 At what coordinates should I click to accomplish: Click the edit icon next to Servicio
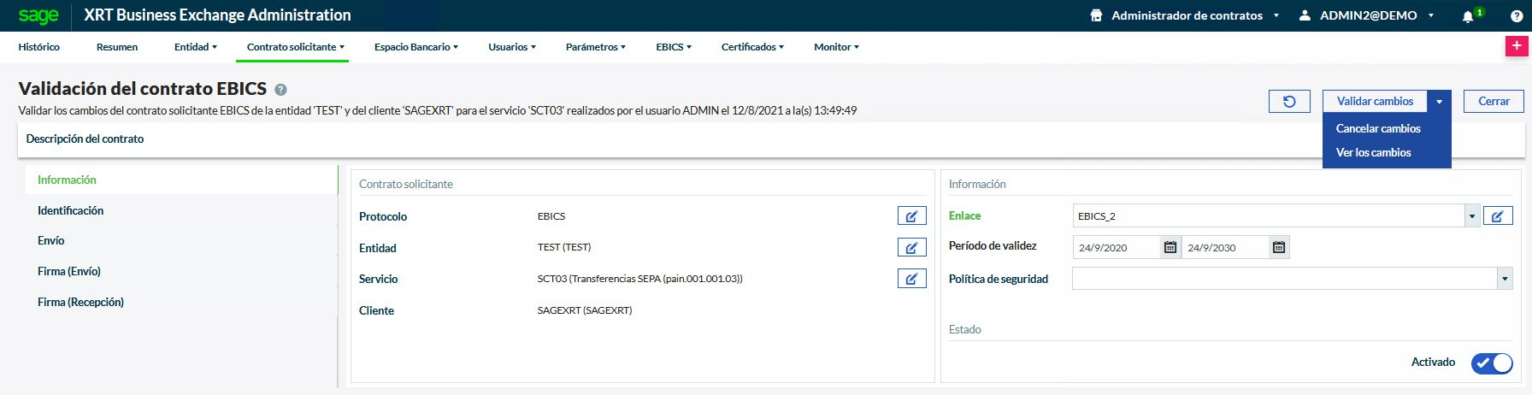[911, 279]
